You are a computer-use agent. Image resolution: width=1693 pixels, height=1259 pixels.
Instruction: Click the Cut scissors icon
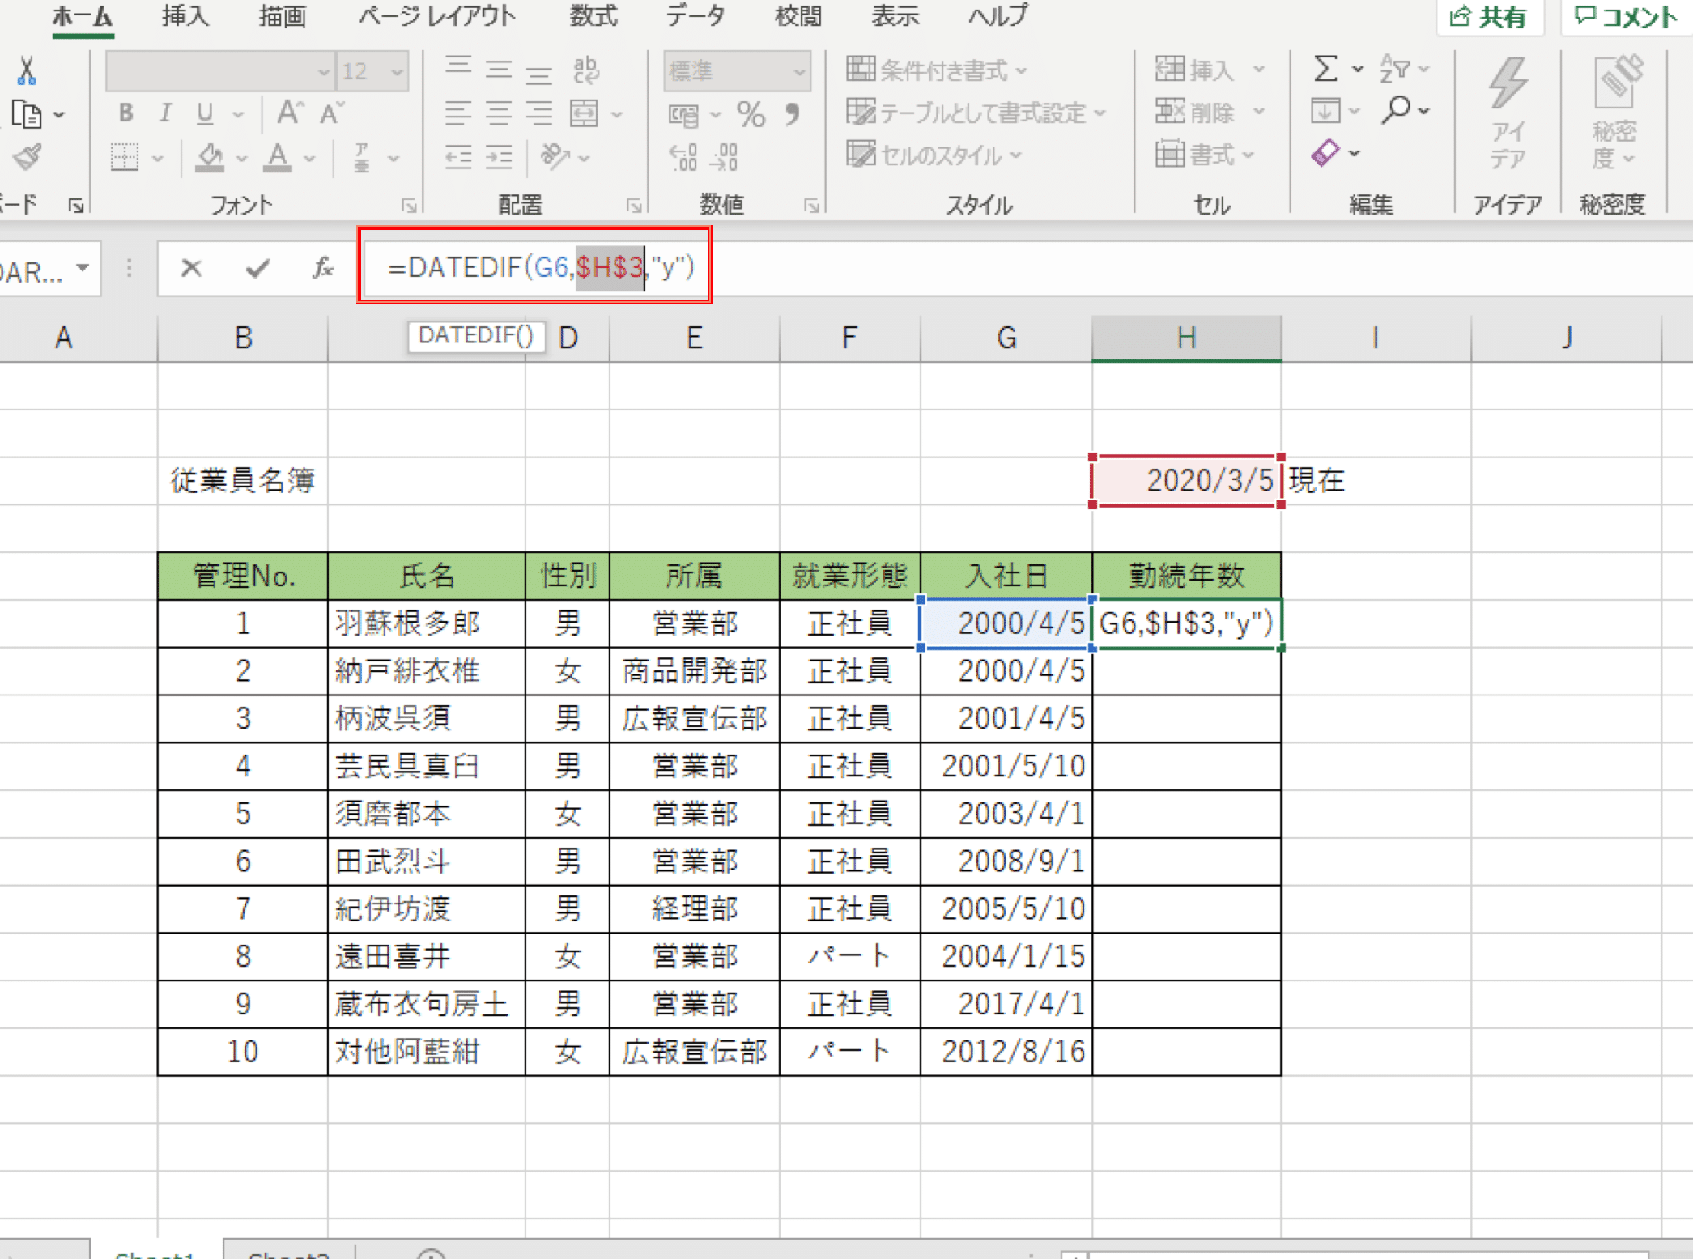tap(26, 71)
